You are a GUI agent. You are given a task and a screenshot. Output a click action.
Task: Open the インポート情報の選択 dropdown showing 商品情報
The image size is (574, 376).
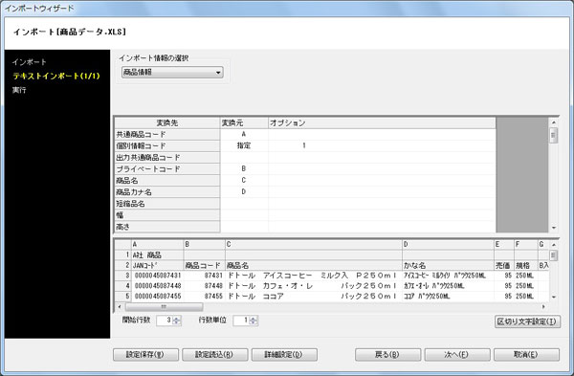pyautogui.click(x=172, y=72)
